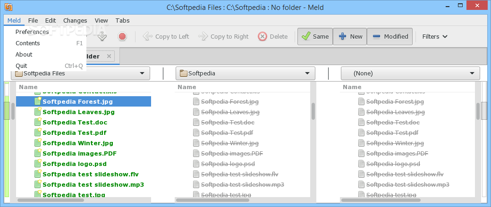Click the middle pane horizontal scrollbar

pyautogui.click(x=212, y=200)
